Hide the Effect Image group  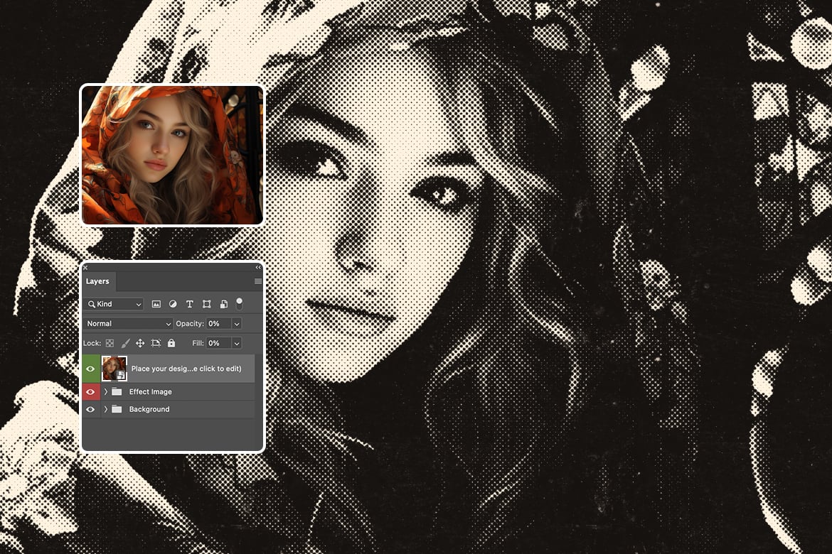point(90,392)
